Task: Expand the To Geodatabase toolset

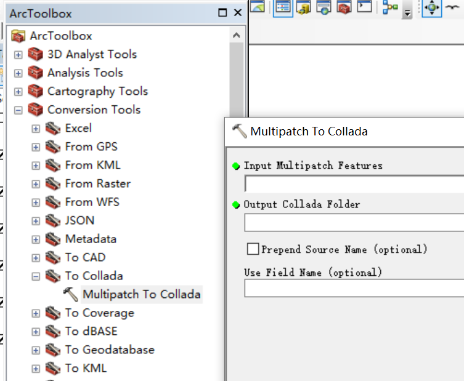Action: click(36, 350)
